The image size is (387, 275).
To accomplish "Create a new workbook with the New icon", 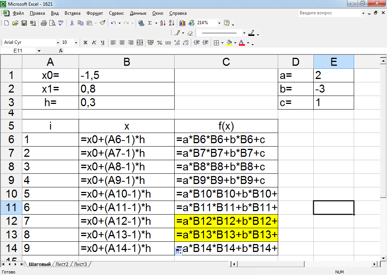I will [7, 23].
